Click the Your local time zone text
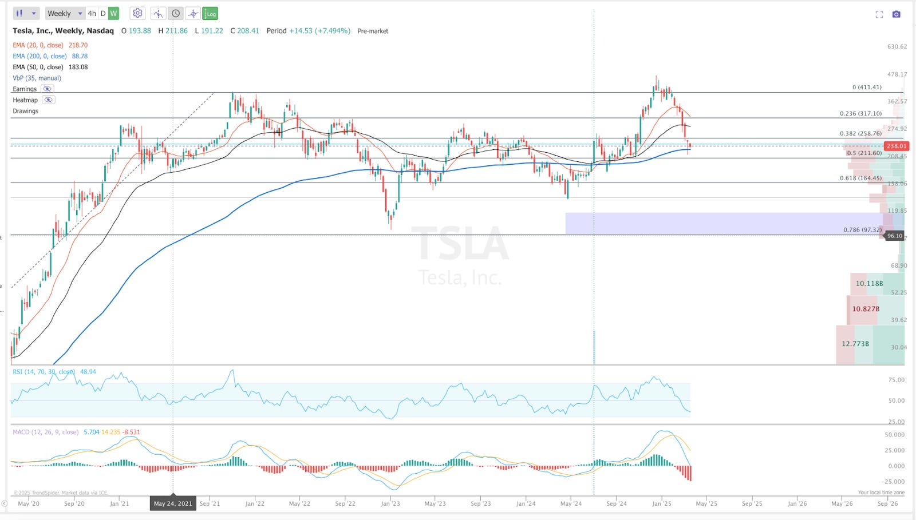 point(881,493)
